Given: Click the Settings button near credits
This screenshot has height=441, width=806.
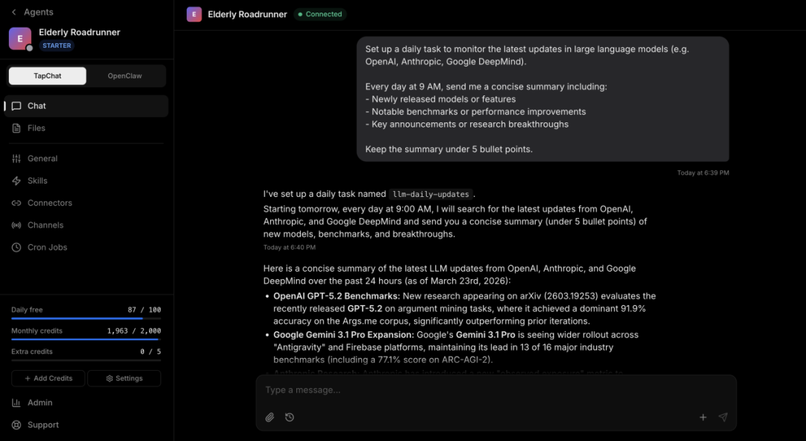Looking at the screenshot, I should [124, 378].
